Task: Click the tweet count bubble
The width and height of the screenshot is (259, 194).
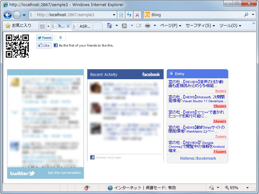Action: 60,38
